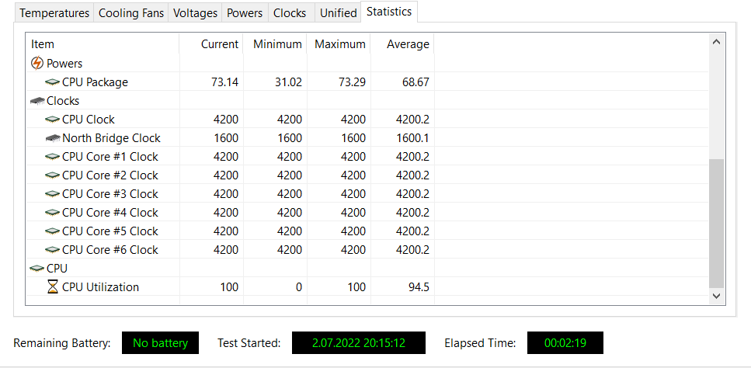Click the No battery status field
Image resolution: width=751 pixels, height=368 pixels.
click(161, 342)
